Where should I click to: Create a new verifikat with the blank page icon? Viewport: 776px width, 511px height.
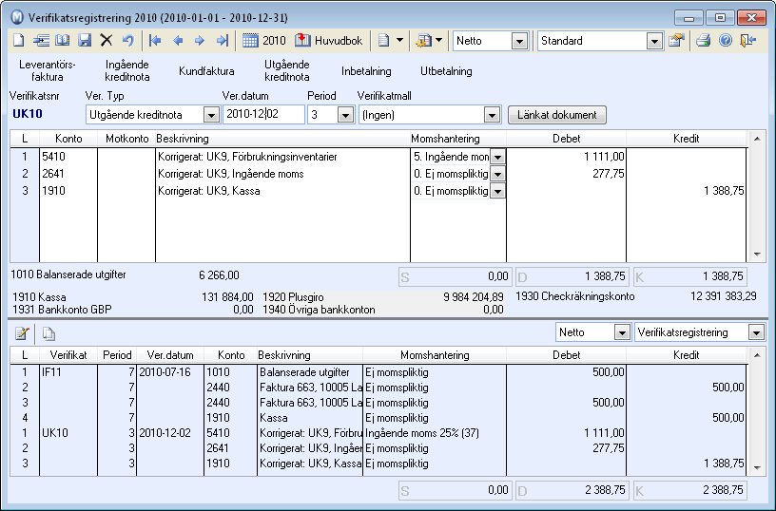[x=18, y=41]
